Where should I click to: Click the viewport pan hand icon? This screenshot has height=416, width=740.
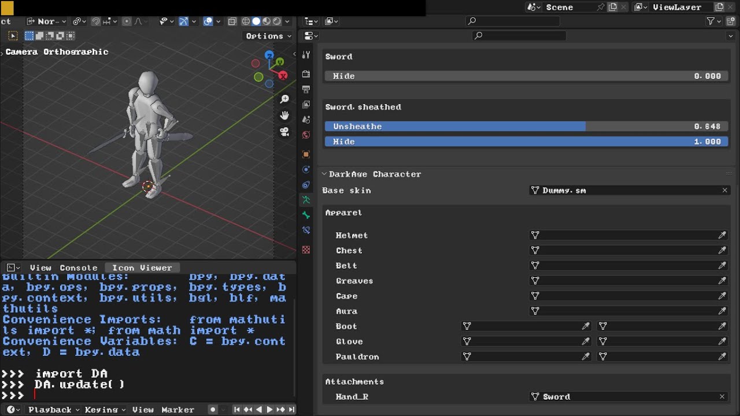284,116
